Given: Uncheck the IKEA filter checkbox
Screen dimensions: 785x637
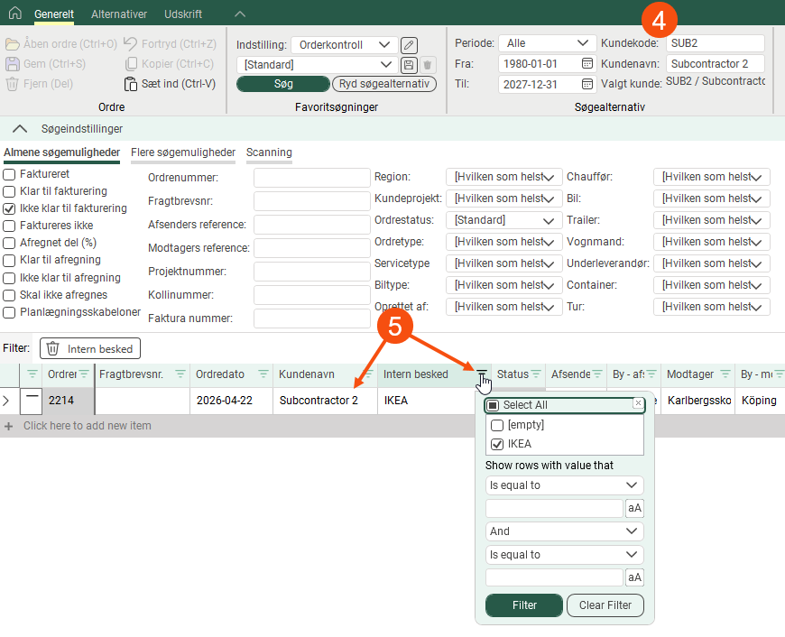Looking at the screenshot, I should tap(497, 444).
